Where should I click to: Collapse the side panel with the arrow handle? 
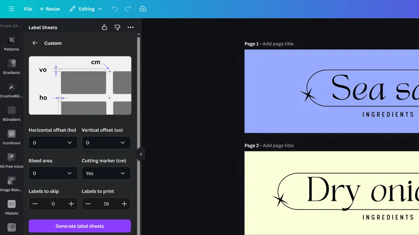pyautogui.click(x=141, y=154)
